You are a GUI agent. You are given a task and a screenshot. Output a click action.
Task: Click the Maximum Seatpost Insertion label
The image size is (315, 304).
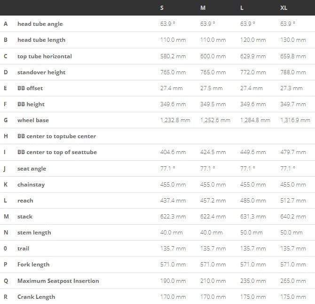pyautogui.click(x=58, y=281)
